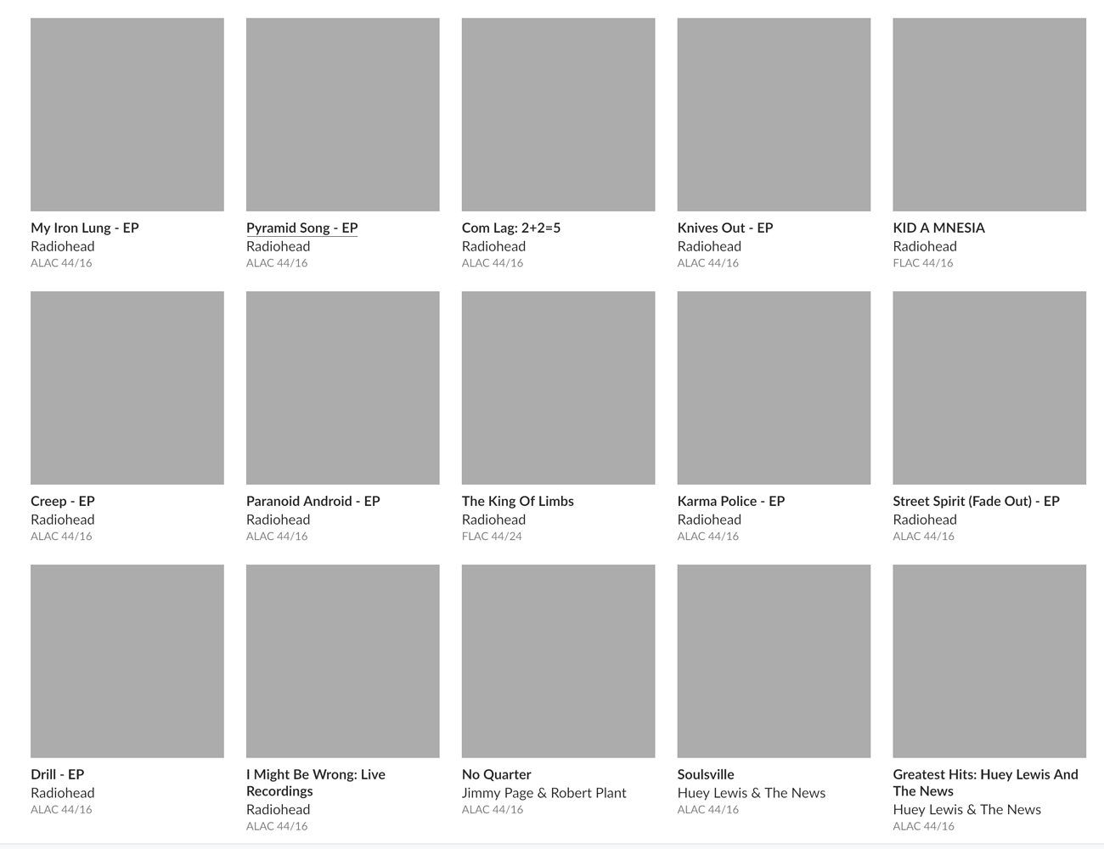Image resolution: width=1104 pixels, height=849 pixels.
Task: Select the "Com Lag: 2+2=5" album title
Action: coord(511,228)
